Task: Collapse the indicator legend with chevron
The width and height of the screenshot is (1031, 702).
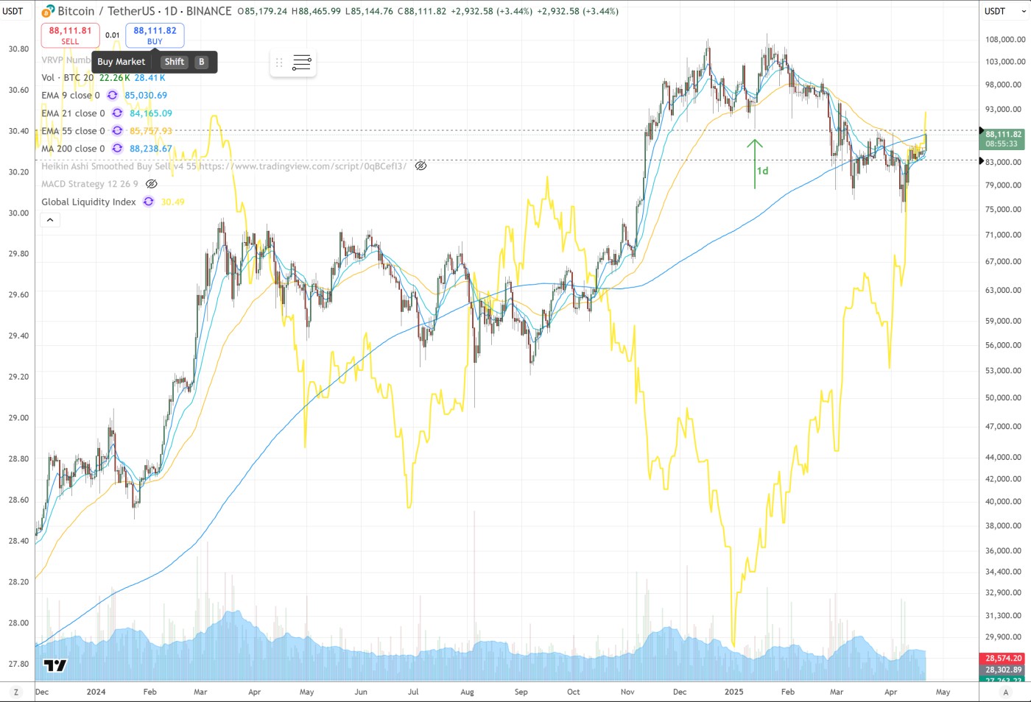Action: point(50,220)
